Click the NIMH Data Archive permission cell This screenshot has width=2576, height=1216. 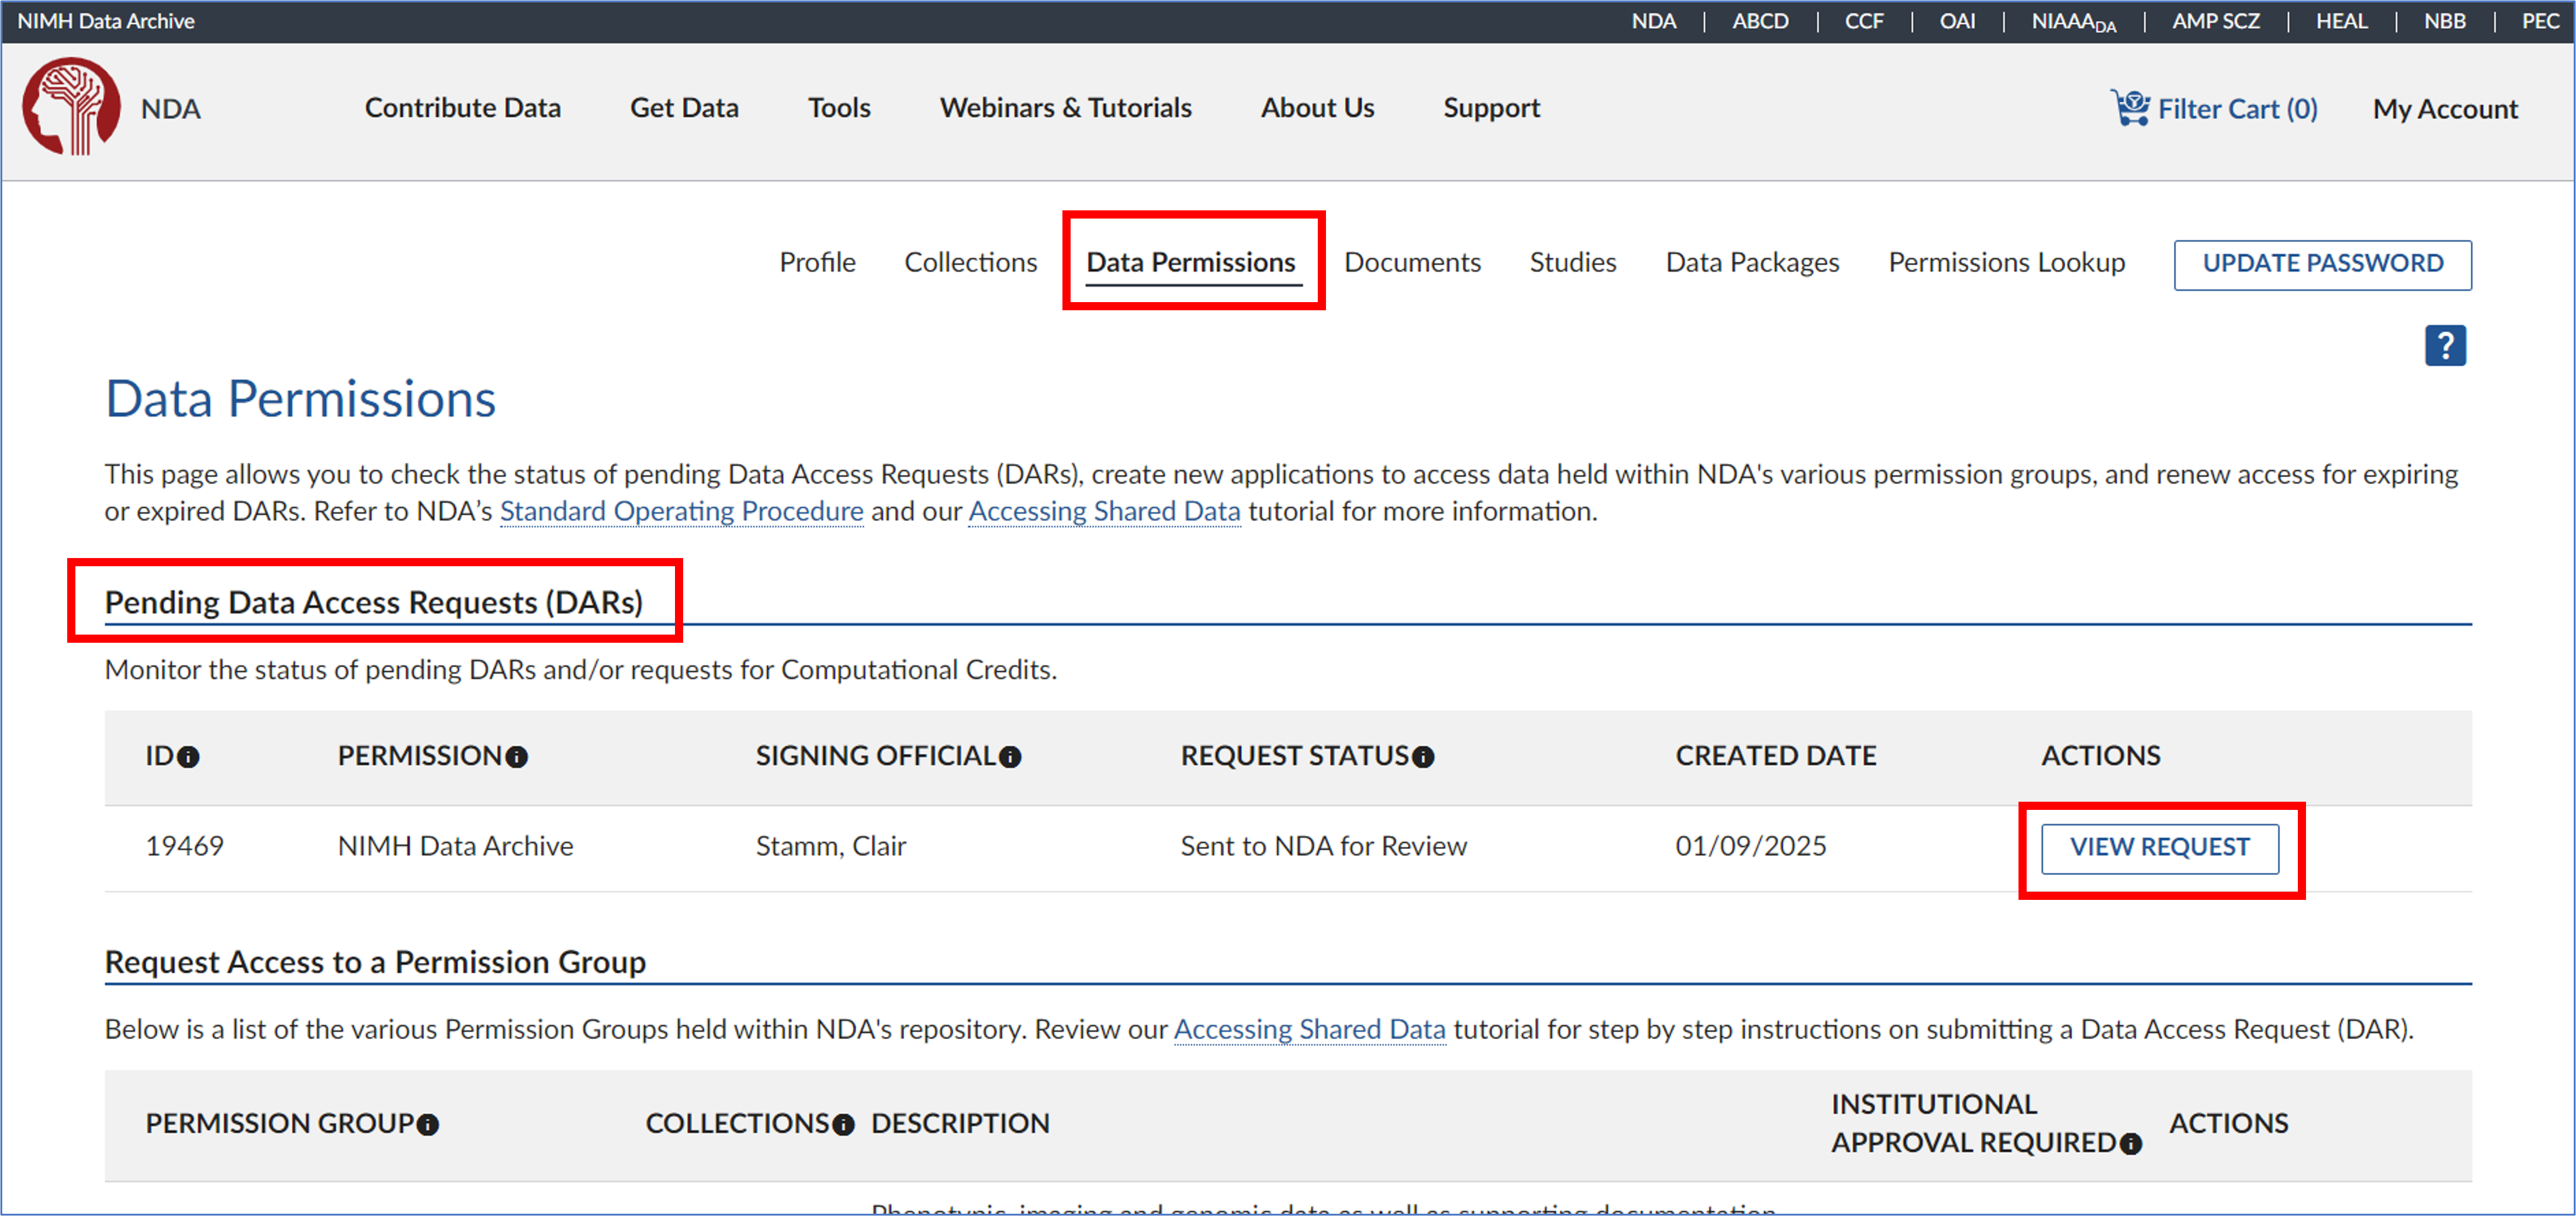click(x=455, y=846)
